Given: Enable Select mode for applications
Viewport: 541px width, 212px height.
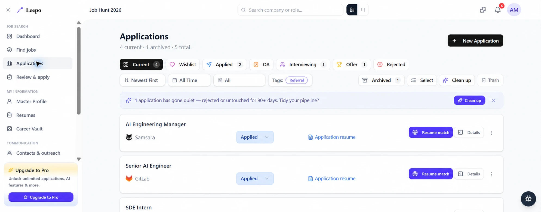Looking at the screenshot, I should point(422,80).
